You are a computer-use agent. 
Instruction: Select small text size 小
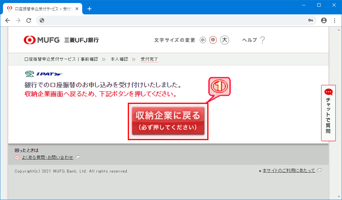point(203,40)
